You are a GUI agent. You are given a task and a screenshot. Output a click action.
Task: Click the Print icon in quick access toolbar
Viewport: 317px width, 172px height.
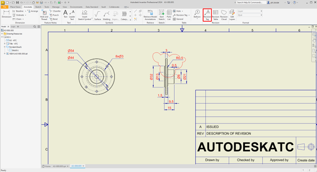[41, 2]
